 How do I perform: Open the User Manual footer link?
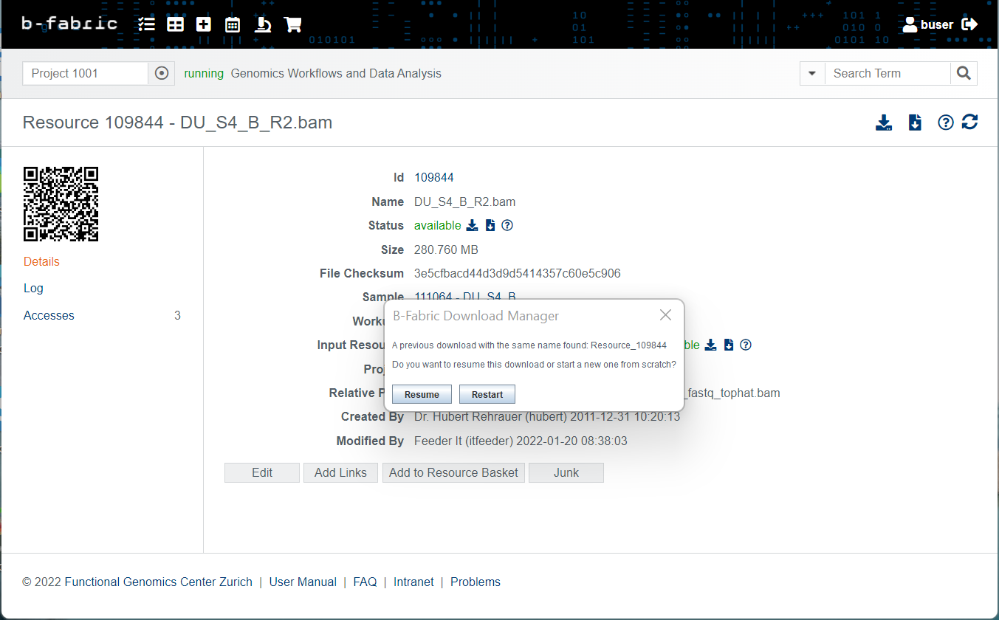click(x=303, y=582)
